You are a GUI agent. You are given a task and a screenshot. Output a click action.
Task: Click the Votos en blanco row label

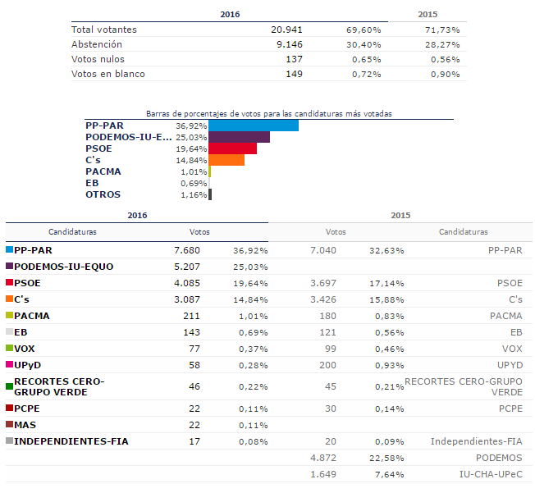click(108, 74)
